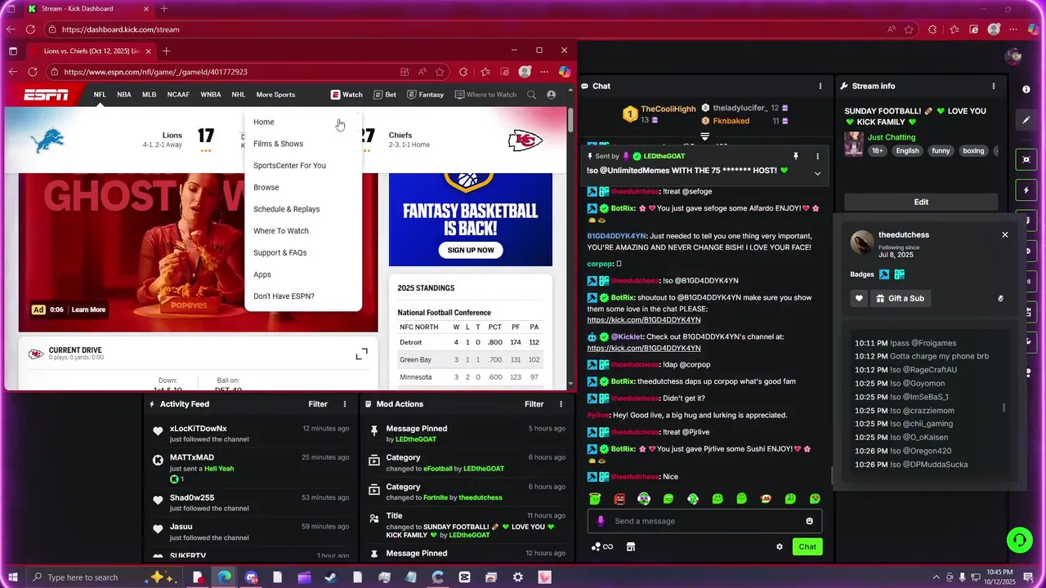The height and width of the screenshot is (588, 1046).
Task: Choose Schedule & Replays menu entry
Action: pyautogui.click(x=286, y=209)
